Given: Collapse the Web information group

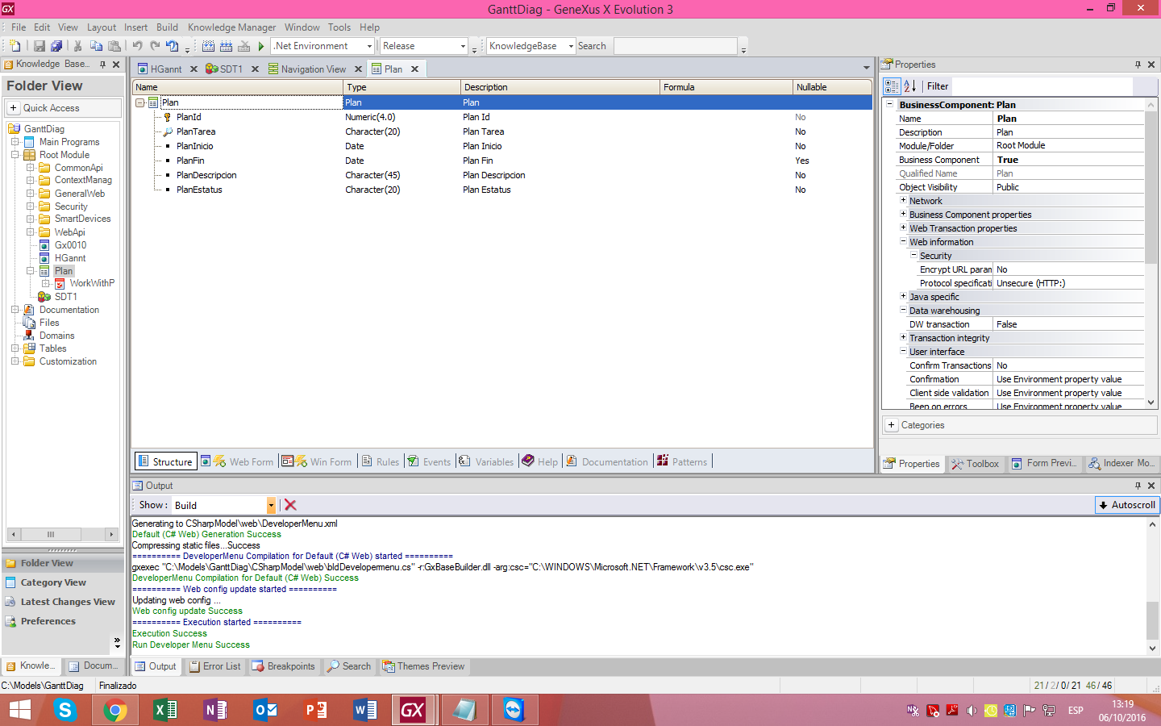Looking at the screenshot, I should click(x=903, y=241).
